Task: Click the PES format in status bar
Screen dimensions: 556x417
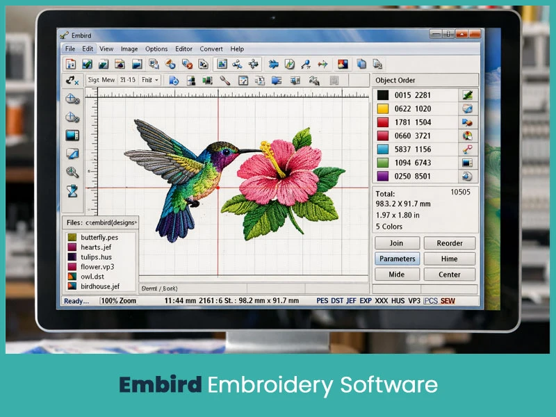Action: tap(322, 301)
